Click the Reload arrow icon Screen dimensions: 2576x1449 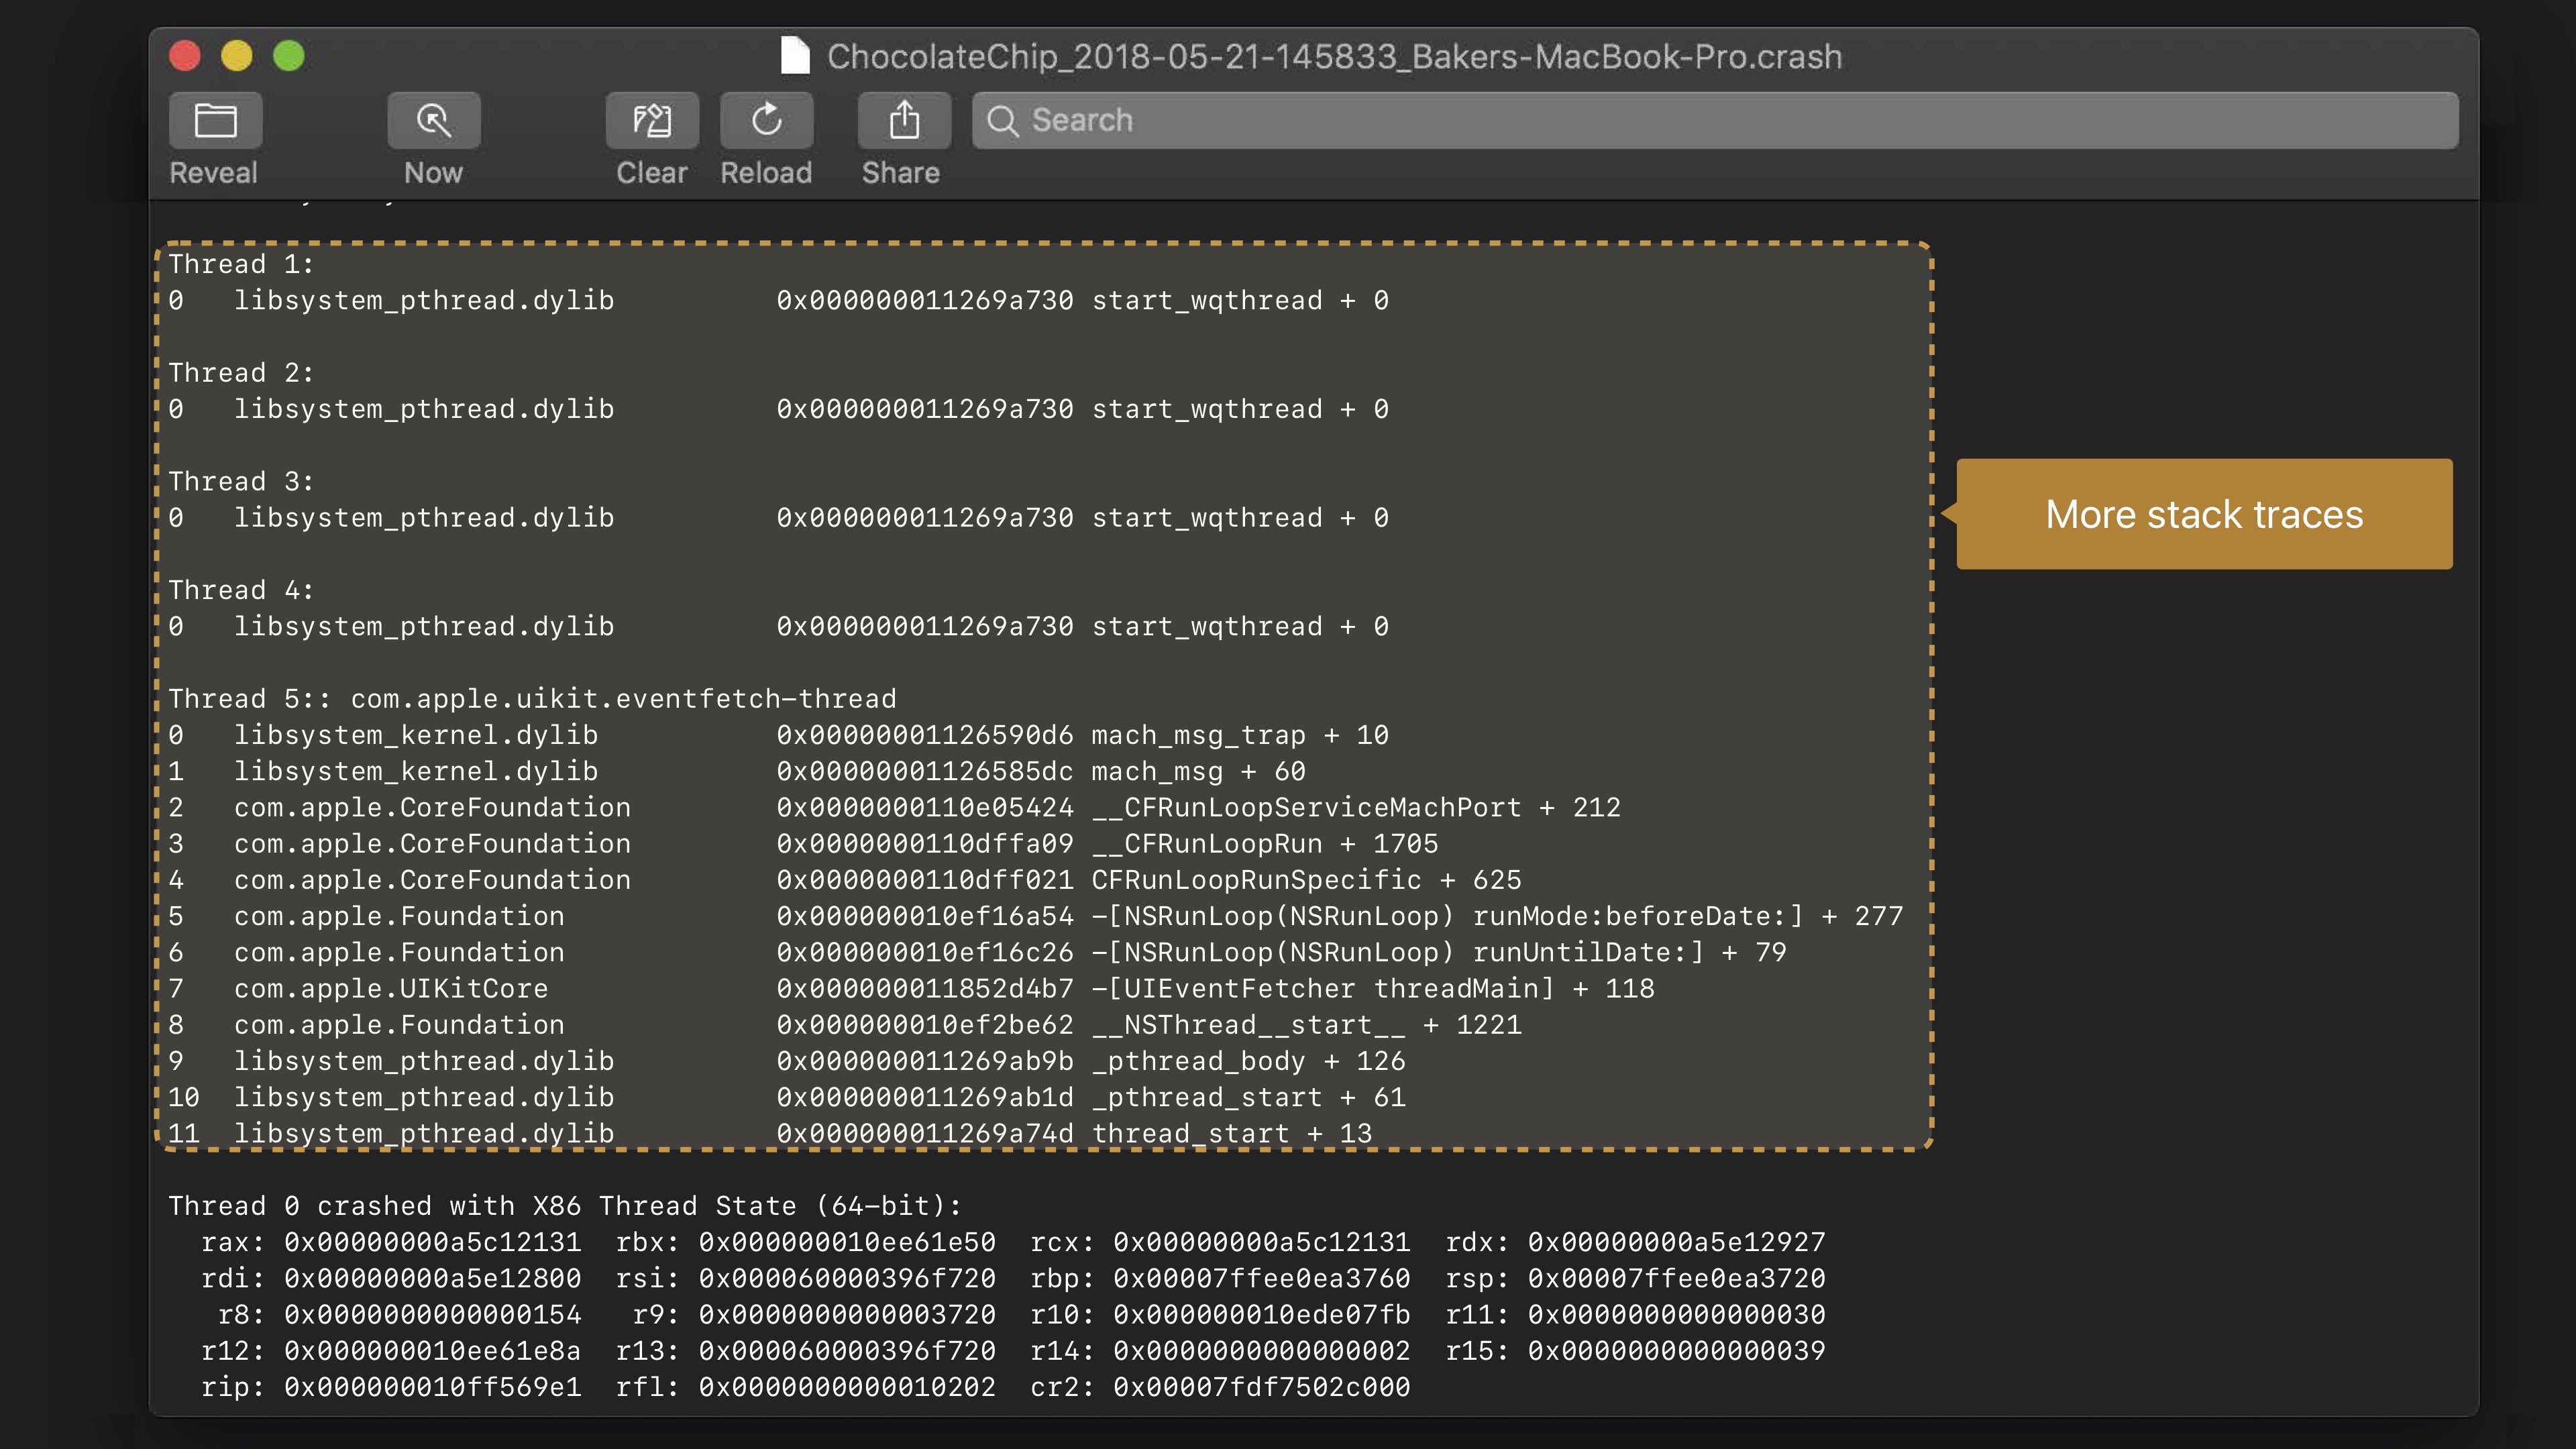point(766,121)
